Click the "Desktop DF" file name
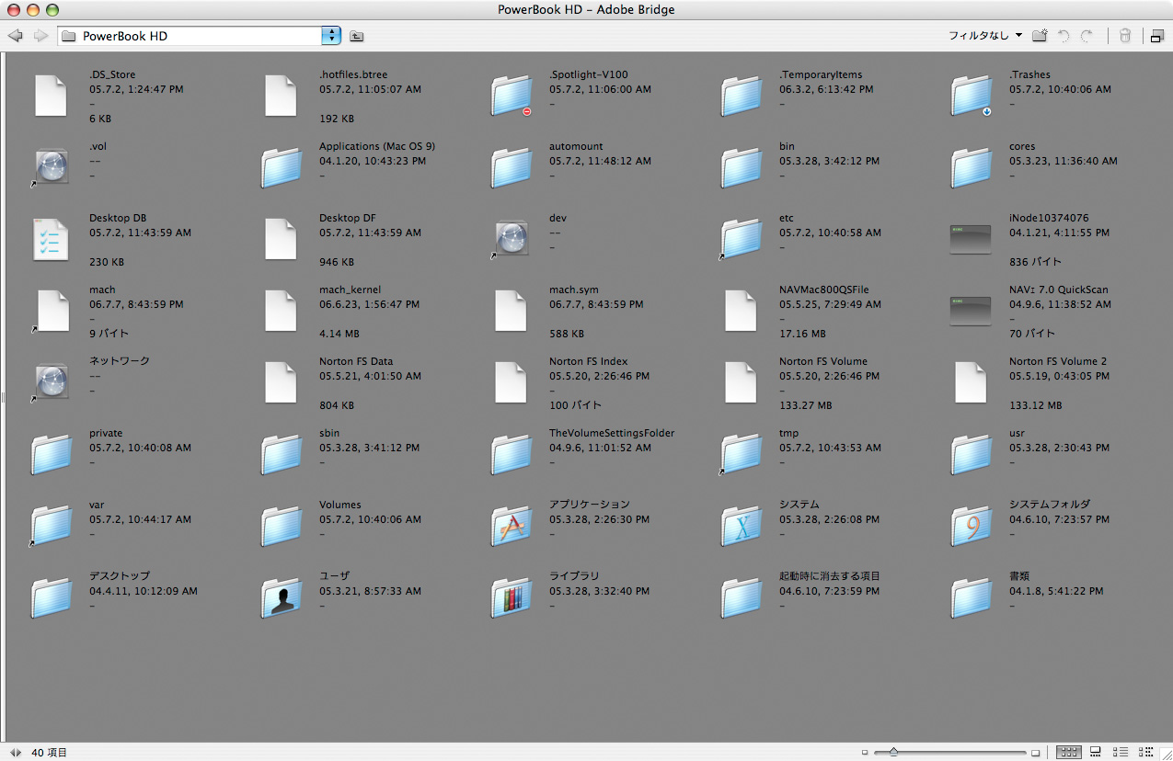The width and height of the screenshot is (1173, 761). coord(348,218)
